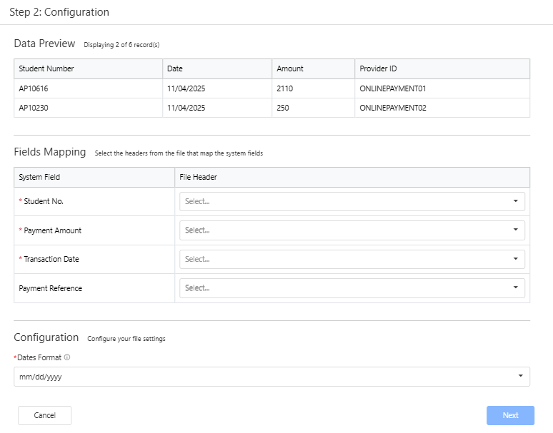Expand the Payment Reference select field

coord(343,288)
